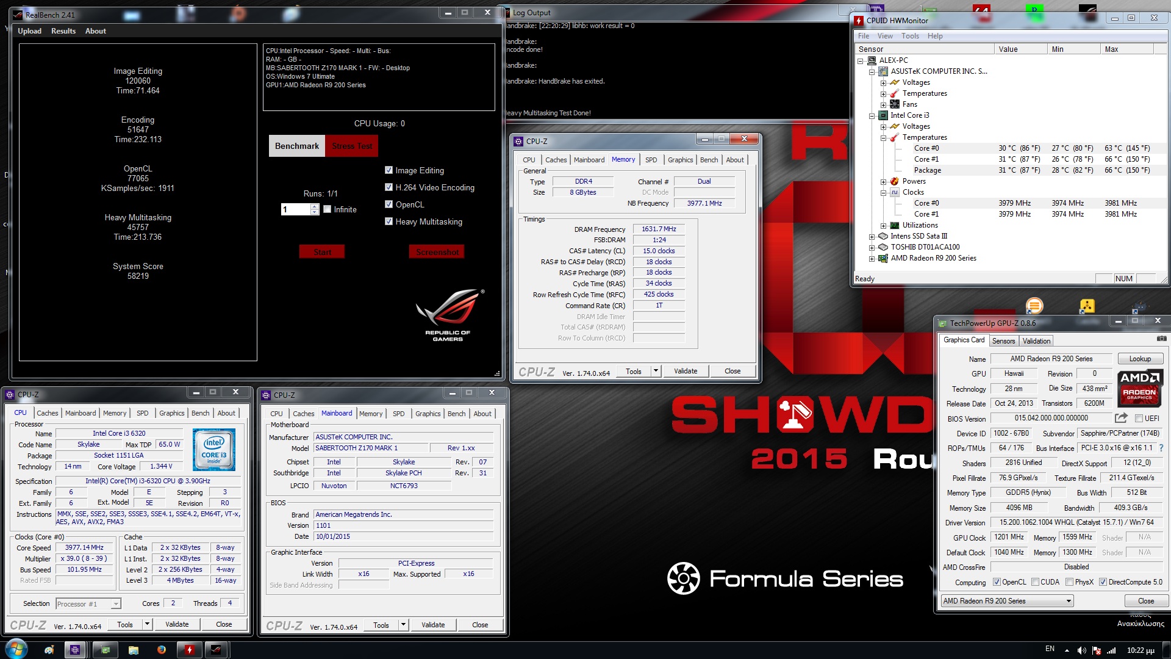Viewport: 1171px width, 659px height.
Task: Click the Powers flame icon in HWMonitor
Action: (x=895, y=181)
